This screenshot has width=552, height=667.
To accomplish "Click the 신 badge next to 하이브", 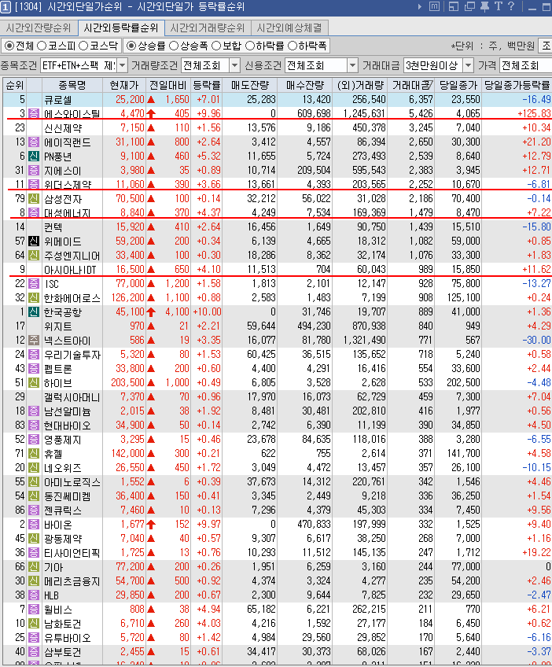I will tap(33, 383).
